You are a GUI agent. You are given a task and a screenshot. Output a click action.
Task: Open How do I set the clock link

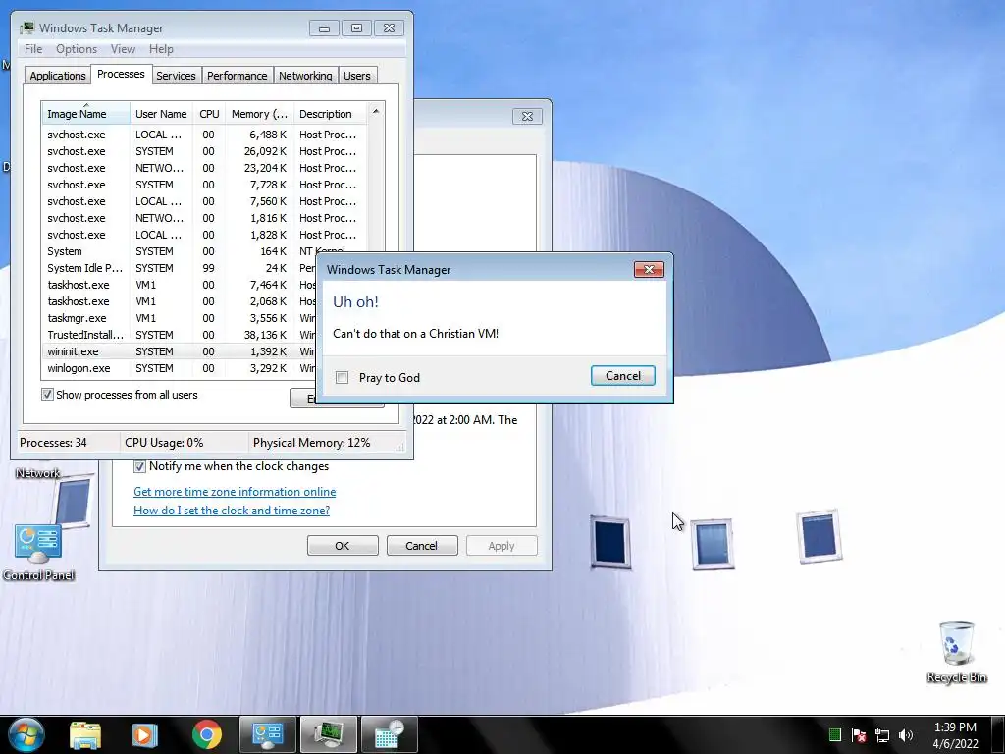click(232, 511)
